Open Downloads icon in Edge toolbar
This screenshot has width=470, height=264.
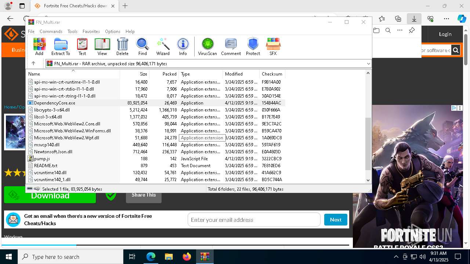[x=414, y=19]
